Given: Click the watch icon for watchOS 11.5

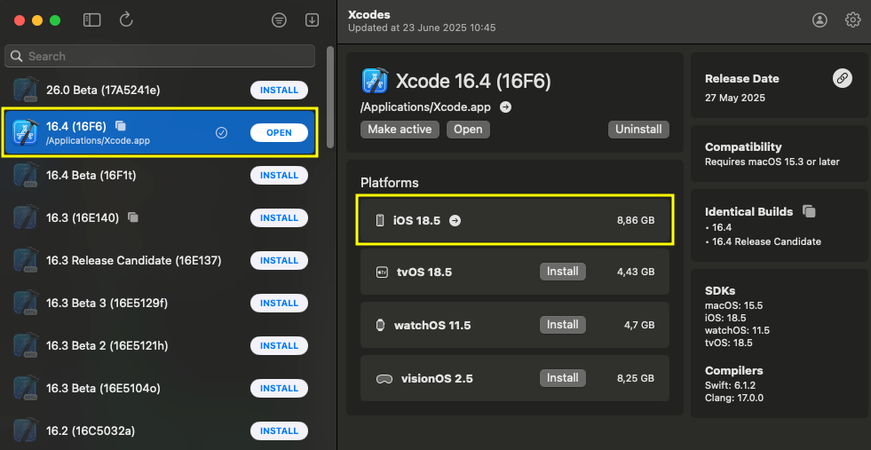Looking at the screenshot, I should (381, 325).
